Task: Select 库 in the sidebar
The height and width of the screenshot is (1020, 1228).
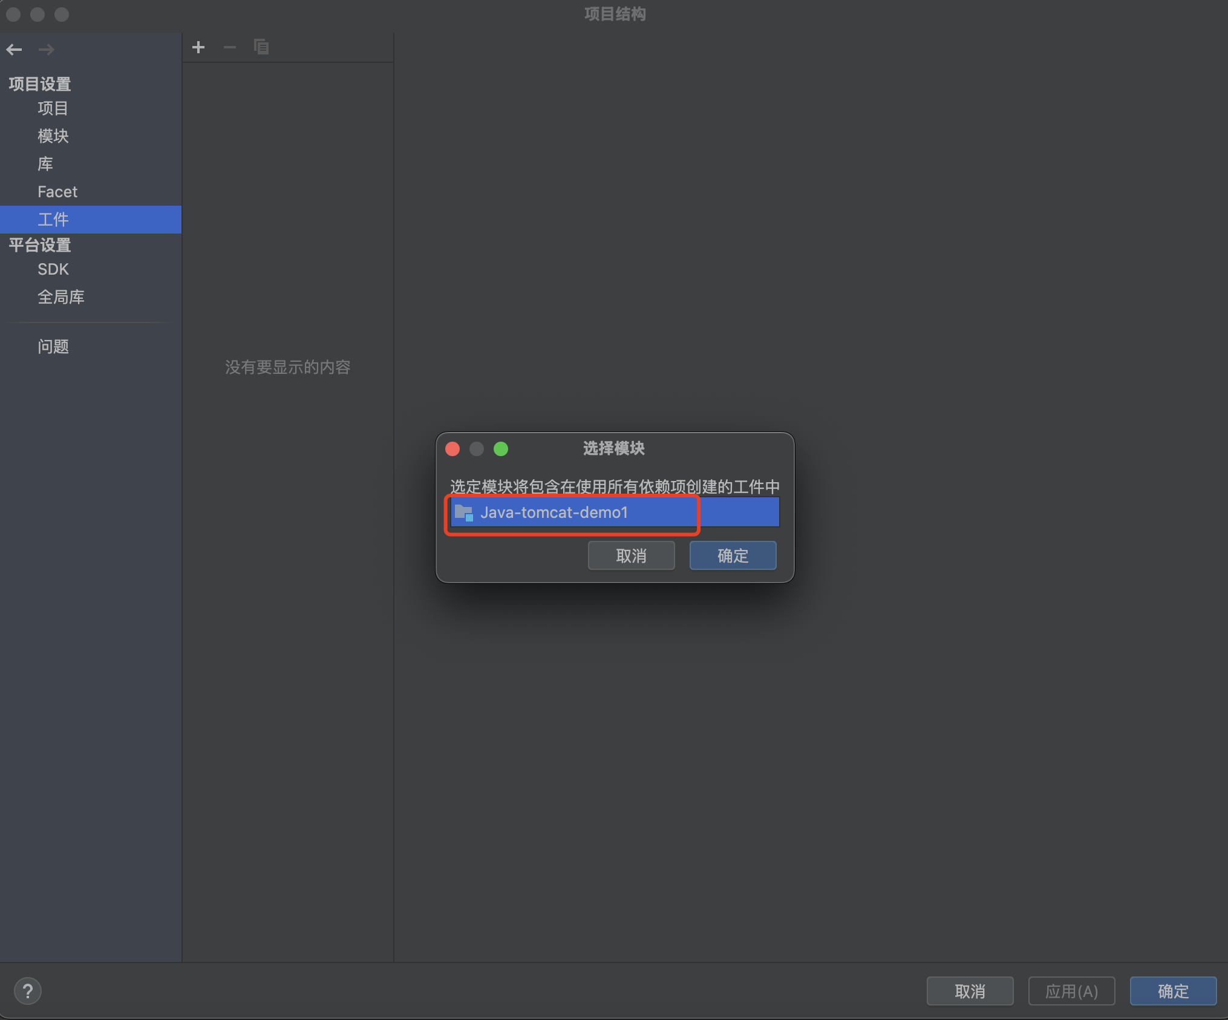Action: (45, 164)
